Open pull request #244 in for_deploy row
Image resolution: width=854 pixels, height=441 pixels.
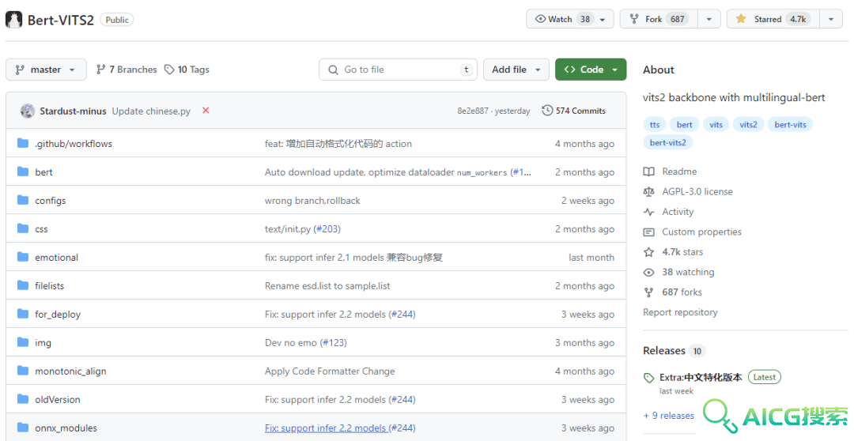(402, 314)
